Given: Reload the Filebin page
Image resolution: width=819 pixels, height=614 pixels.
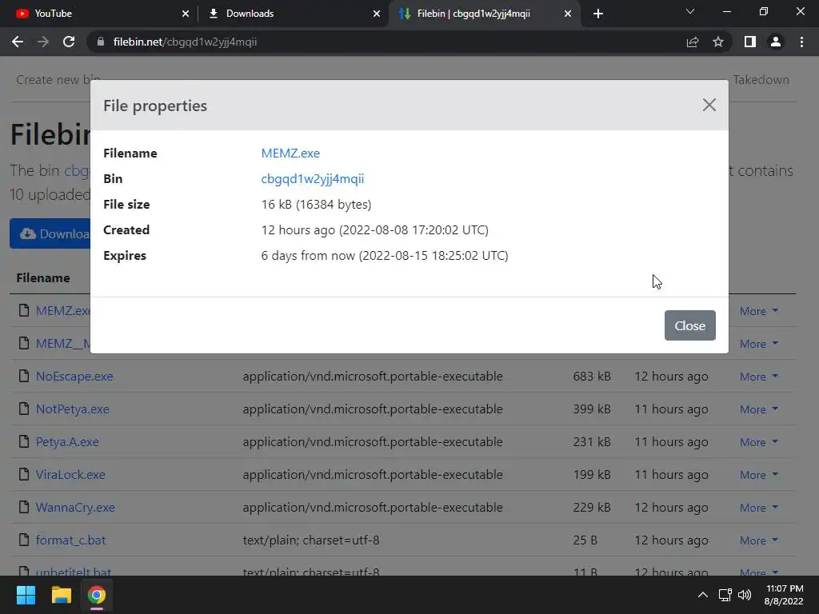Looking at the screenshot, I should [69, 42].
